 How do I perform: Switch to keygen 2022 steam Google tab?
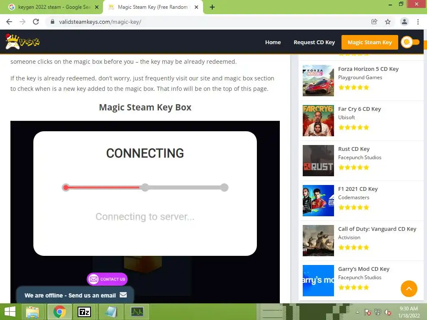tap(51, 7)
